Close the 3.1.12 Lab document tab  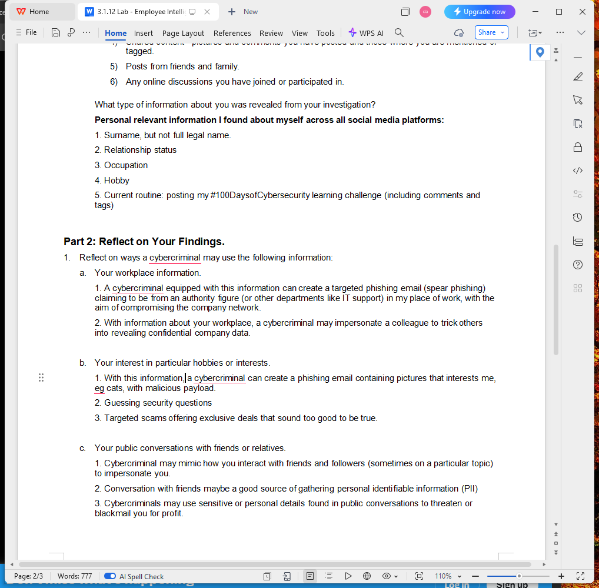[x=207, y=12]
